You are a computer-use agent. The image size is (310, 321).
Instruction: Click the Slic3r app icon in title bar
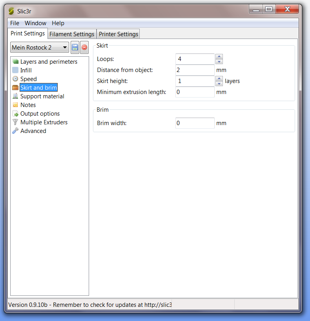coord(12,11)
